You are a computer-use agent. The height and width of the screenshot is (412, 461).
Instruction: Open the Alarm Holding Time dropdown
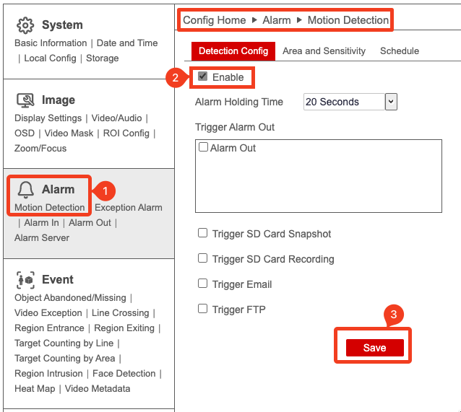350,102
